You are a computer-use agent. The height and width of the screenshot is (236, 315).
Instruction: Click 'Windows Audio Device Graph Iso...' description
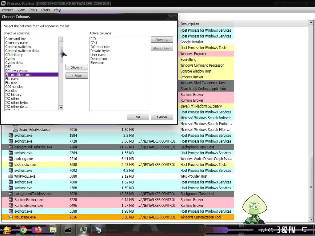point(206,159)
